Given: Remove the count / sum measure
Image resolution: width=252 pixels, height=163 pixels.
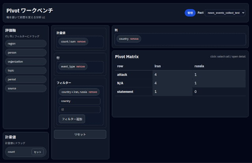Looking at the screenshot, I should click(81, 41).
